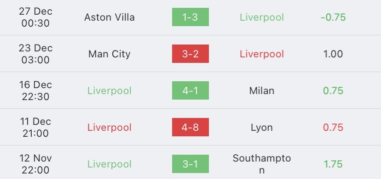The height and width of the screenshot is (179, 381).
Task: Select the 1.00 handicap value
Action: pyautogui.click(x=333, y=54)
